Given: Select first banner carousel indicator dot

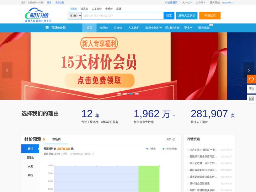Looking at the screenshot, I should tap(119, 94).
